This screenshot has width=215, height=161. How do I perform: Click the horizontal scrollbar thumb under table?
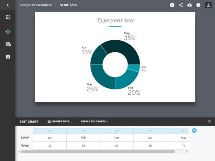click(98, 152)
